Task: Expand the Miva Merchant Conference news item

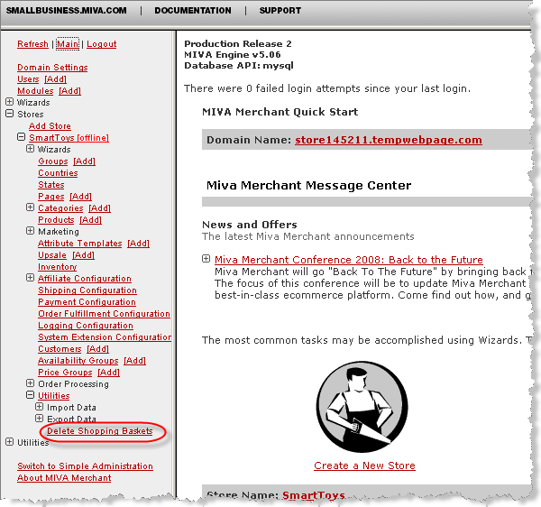Action: [x=206, y=259]
